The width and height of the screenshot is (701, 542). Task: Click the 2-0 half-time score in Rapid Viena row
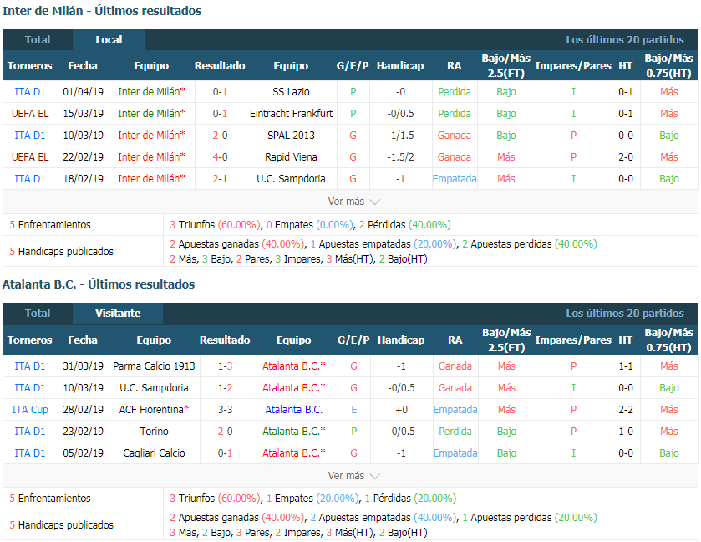(626, 157)
